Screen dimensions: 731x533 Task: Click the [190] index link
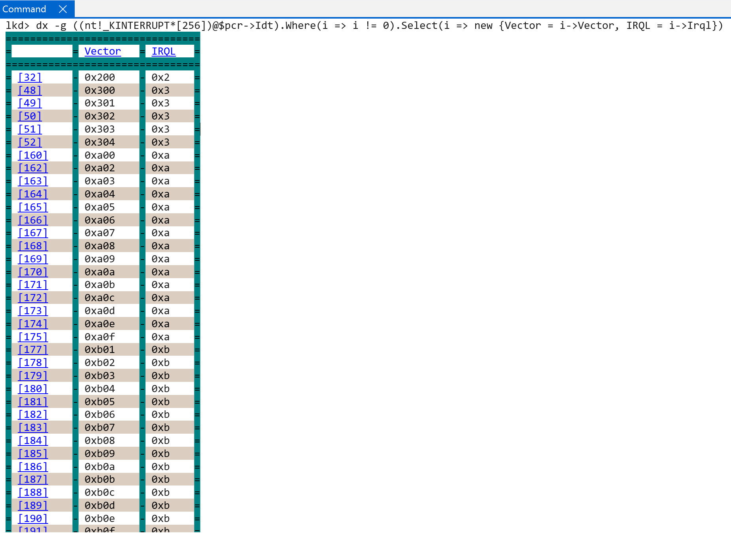pos(33,519)
